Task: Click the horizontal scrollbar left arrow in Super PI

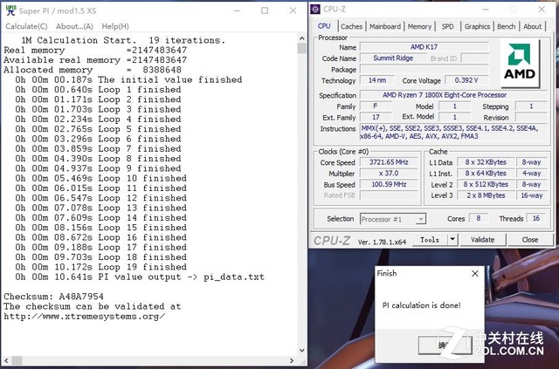Action: coord(6,360)
